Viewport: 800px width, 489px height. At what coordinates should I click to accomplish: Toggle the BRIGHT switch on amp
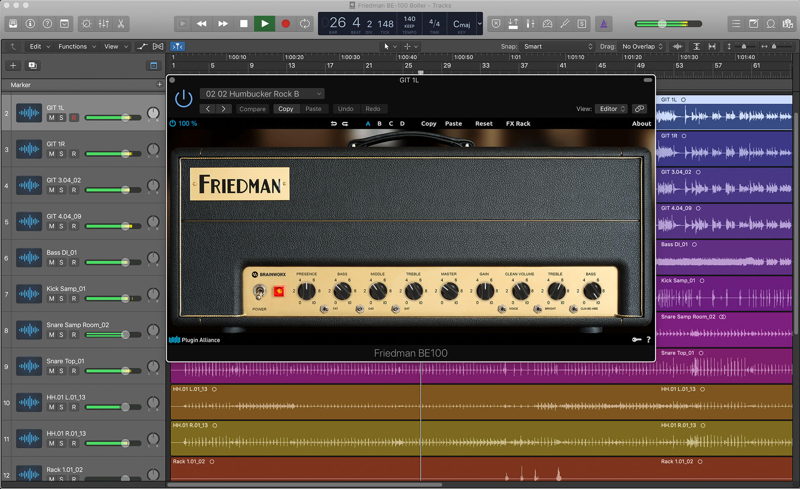pyautogui.click(x=538, y=309)
